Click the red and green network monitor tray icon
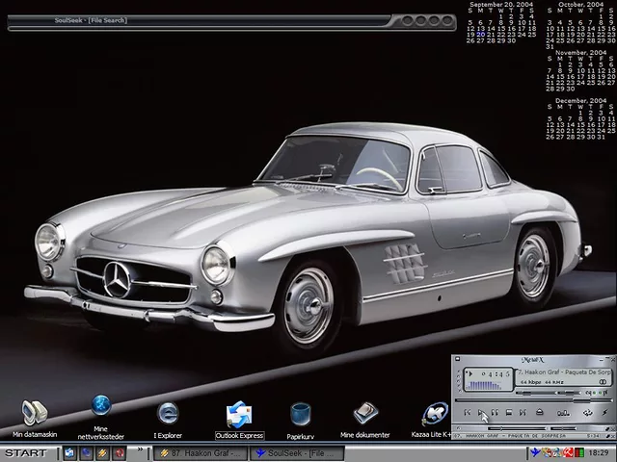The width and height of the screenshot is (617, 462). [578, 452]
